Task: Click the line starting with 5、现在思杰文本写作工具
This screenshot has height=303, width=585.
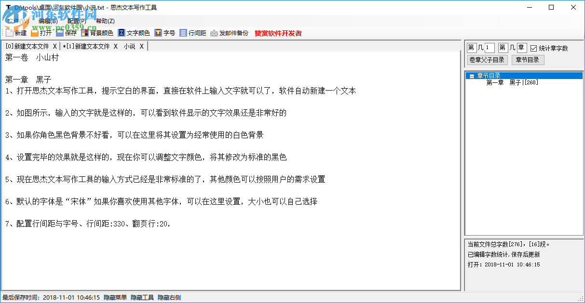Action: point(165,179)
